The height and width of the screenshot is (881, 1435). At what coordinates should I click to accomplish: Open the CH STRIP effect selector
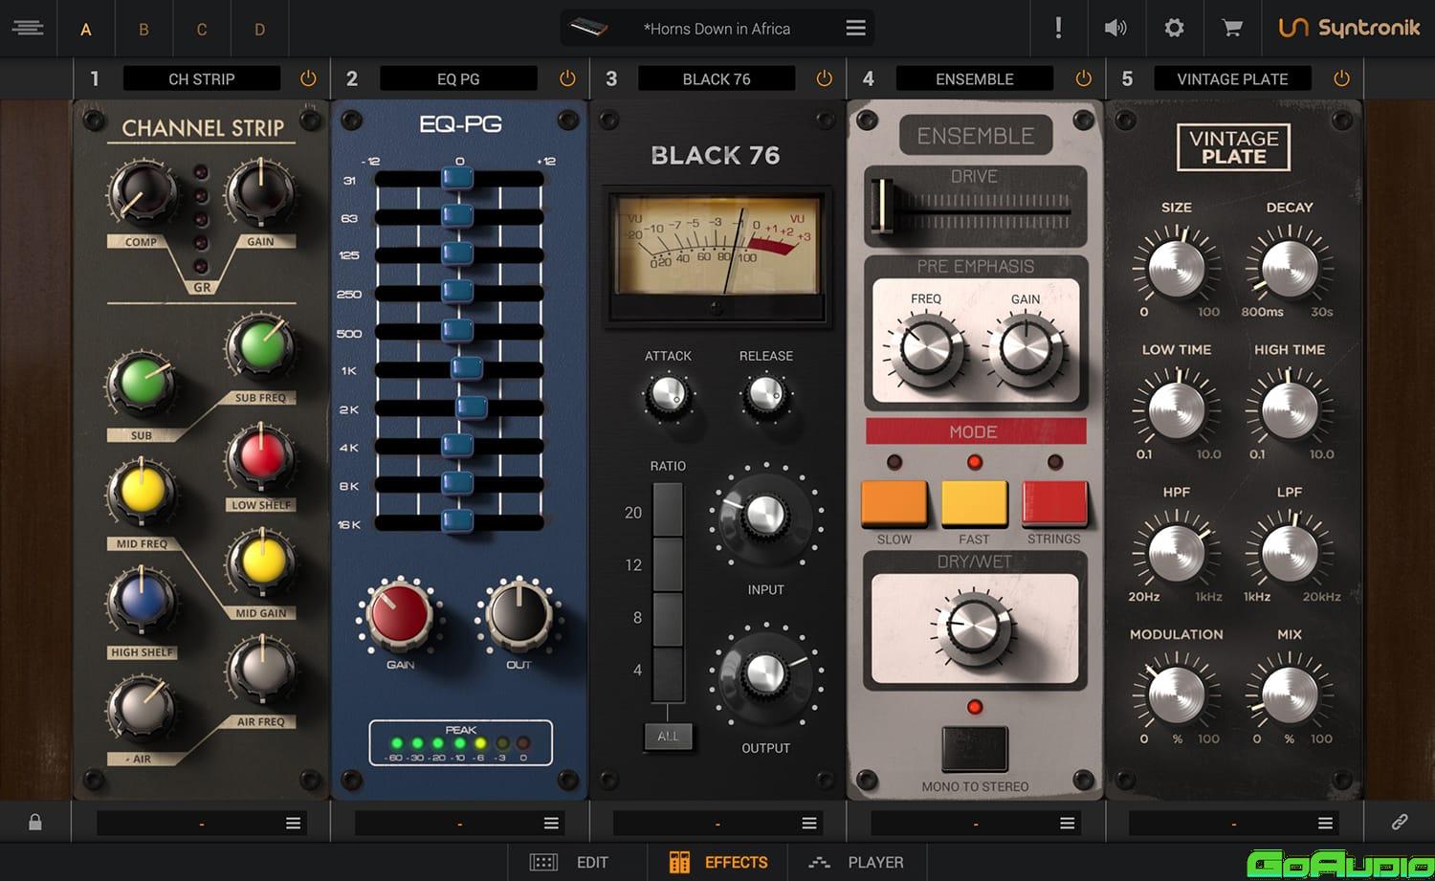tap(202, 78)
